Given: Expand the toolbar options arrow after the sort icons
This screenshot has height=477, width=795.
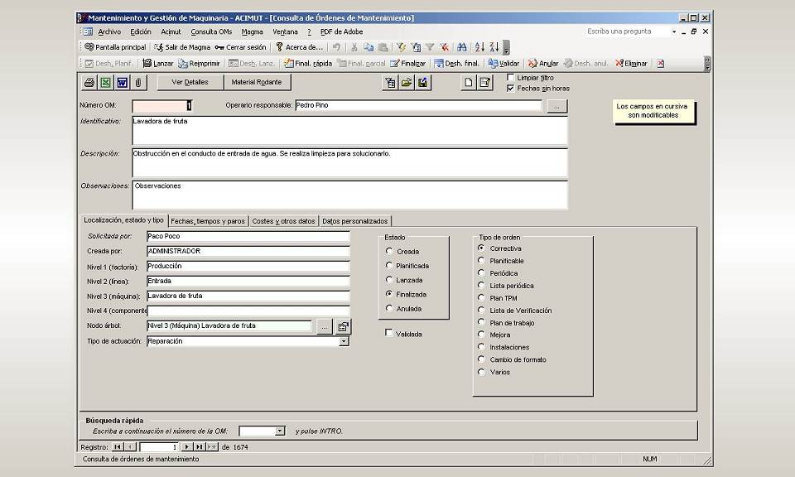Looking at the screenshot, I should click(x=506, y=48).
